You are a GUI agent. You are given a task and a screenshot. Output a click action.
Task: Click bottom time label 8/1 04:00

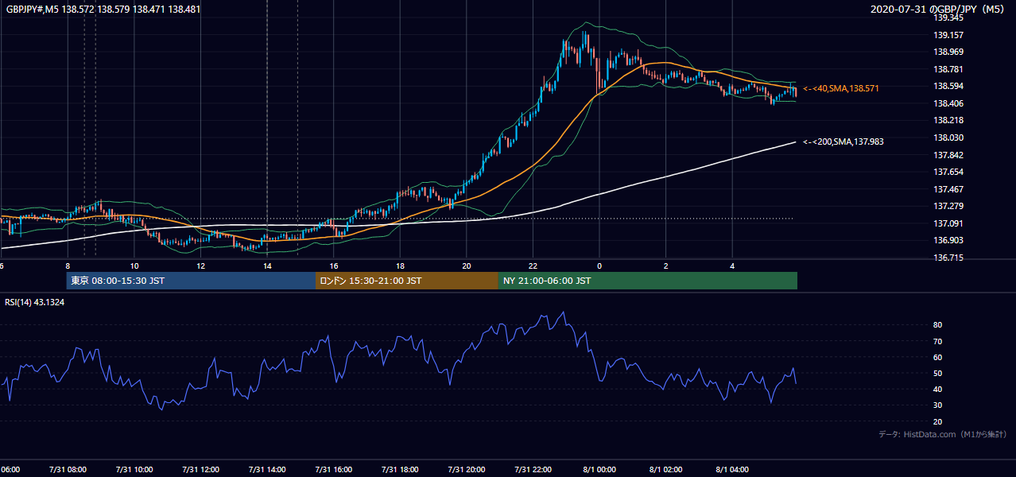[x=732, y=470]
